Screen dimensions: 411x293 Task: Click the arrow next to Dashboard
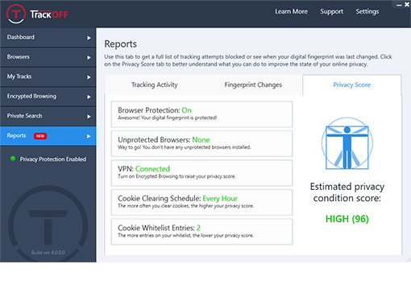89,38
